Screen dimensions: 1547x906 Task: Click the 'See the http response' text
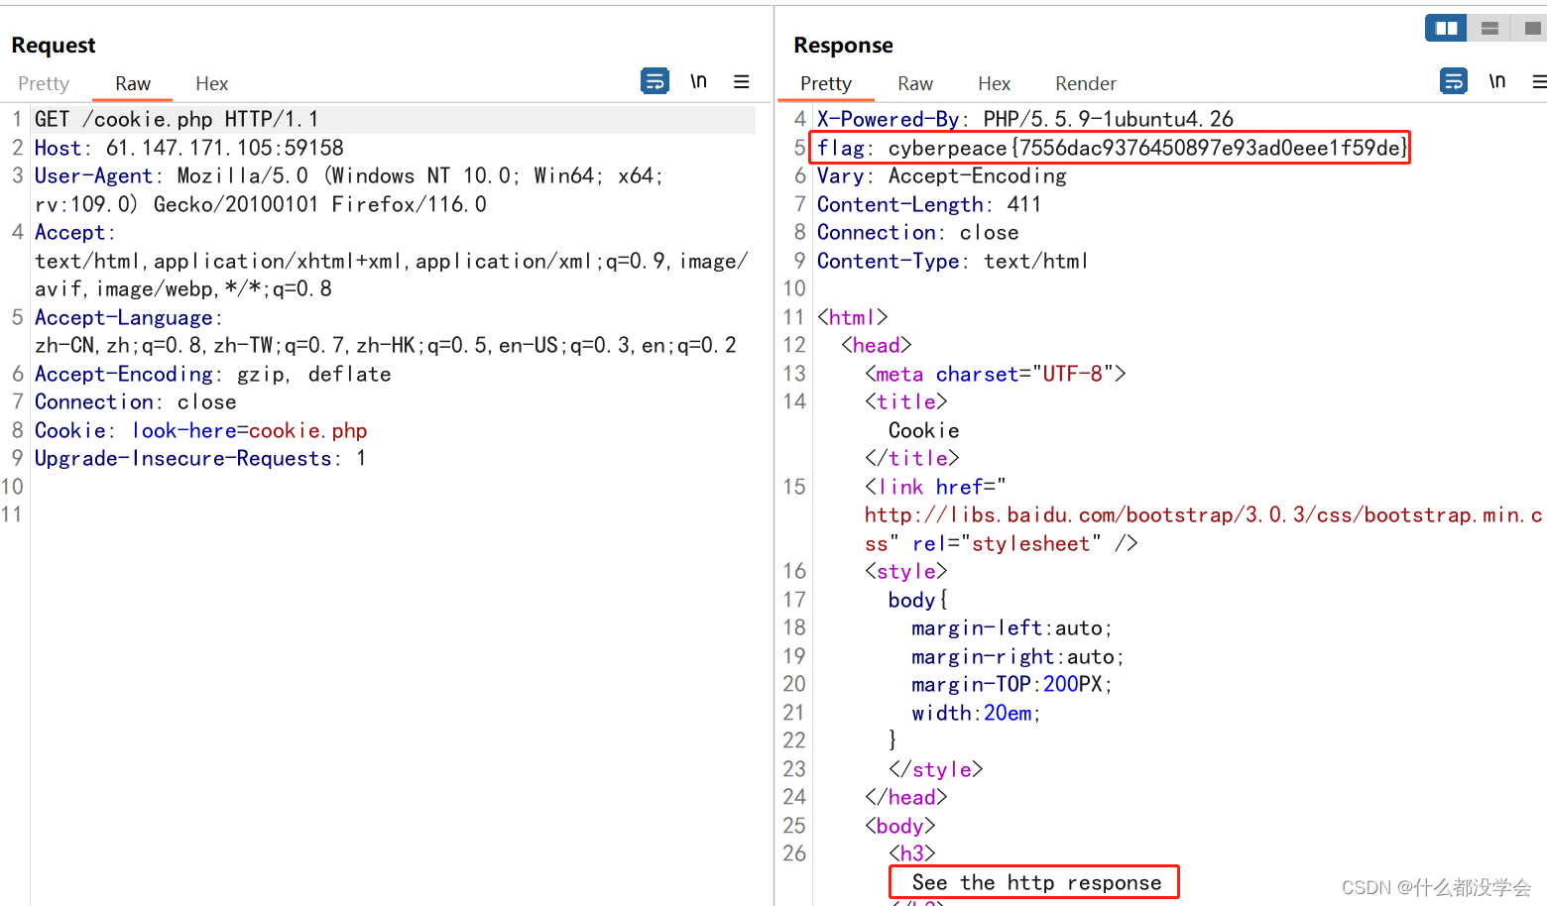(1036, 882)
